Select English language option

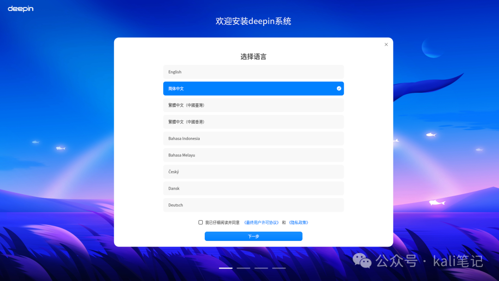click(253, 72)
